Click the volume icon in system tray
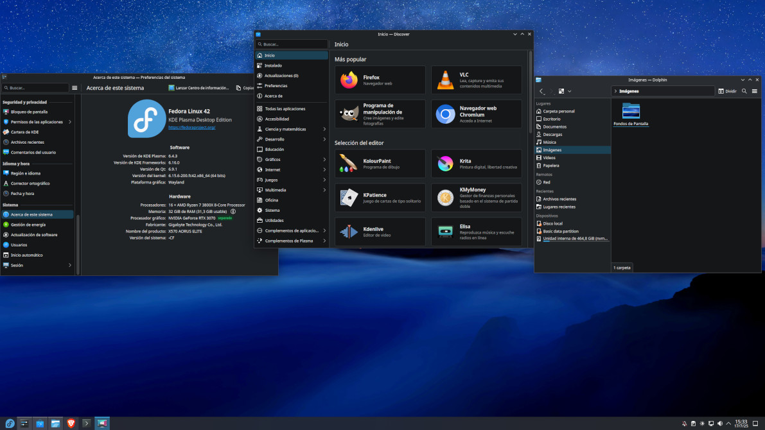This screenshot has width=765, height=430. [719, 424]
